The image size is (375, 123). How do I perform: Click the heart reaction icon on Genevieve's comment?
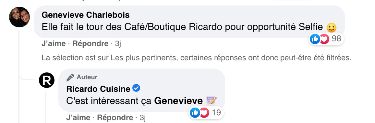click(324, 39)
